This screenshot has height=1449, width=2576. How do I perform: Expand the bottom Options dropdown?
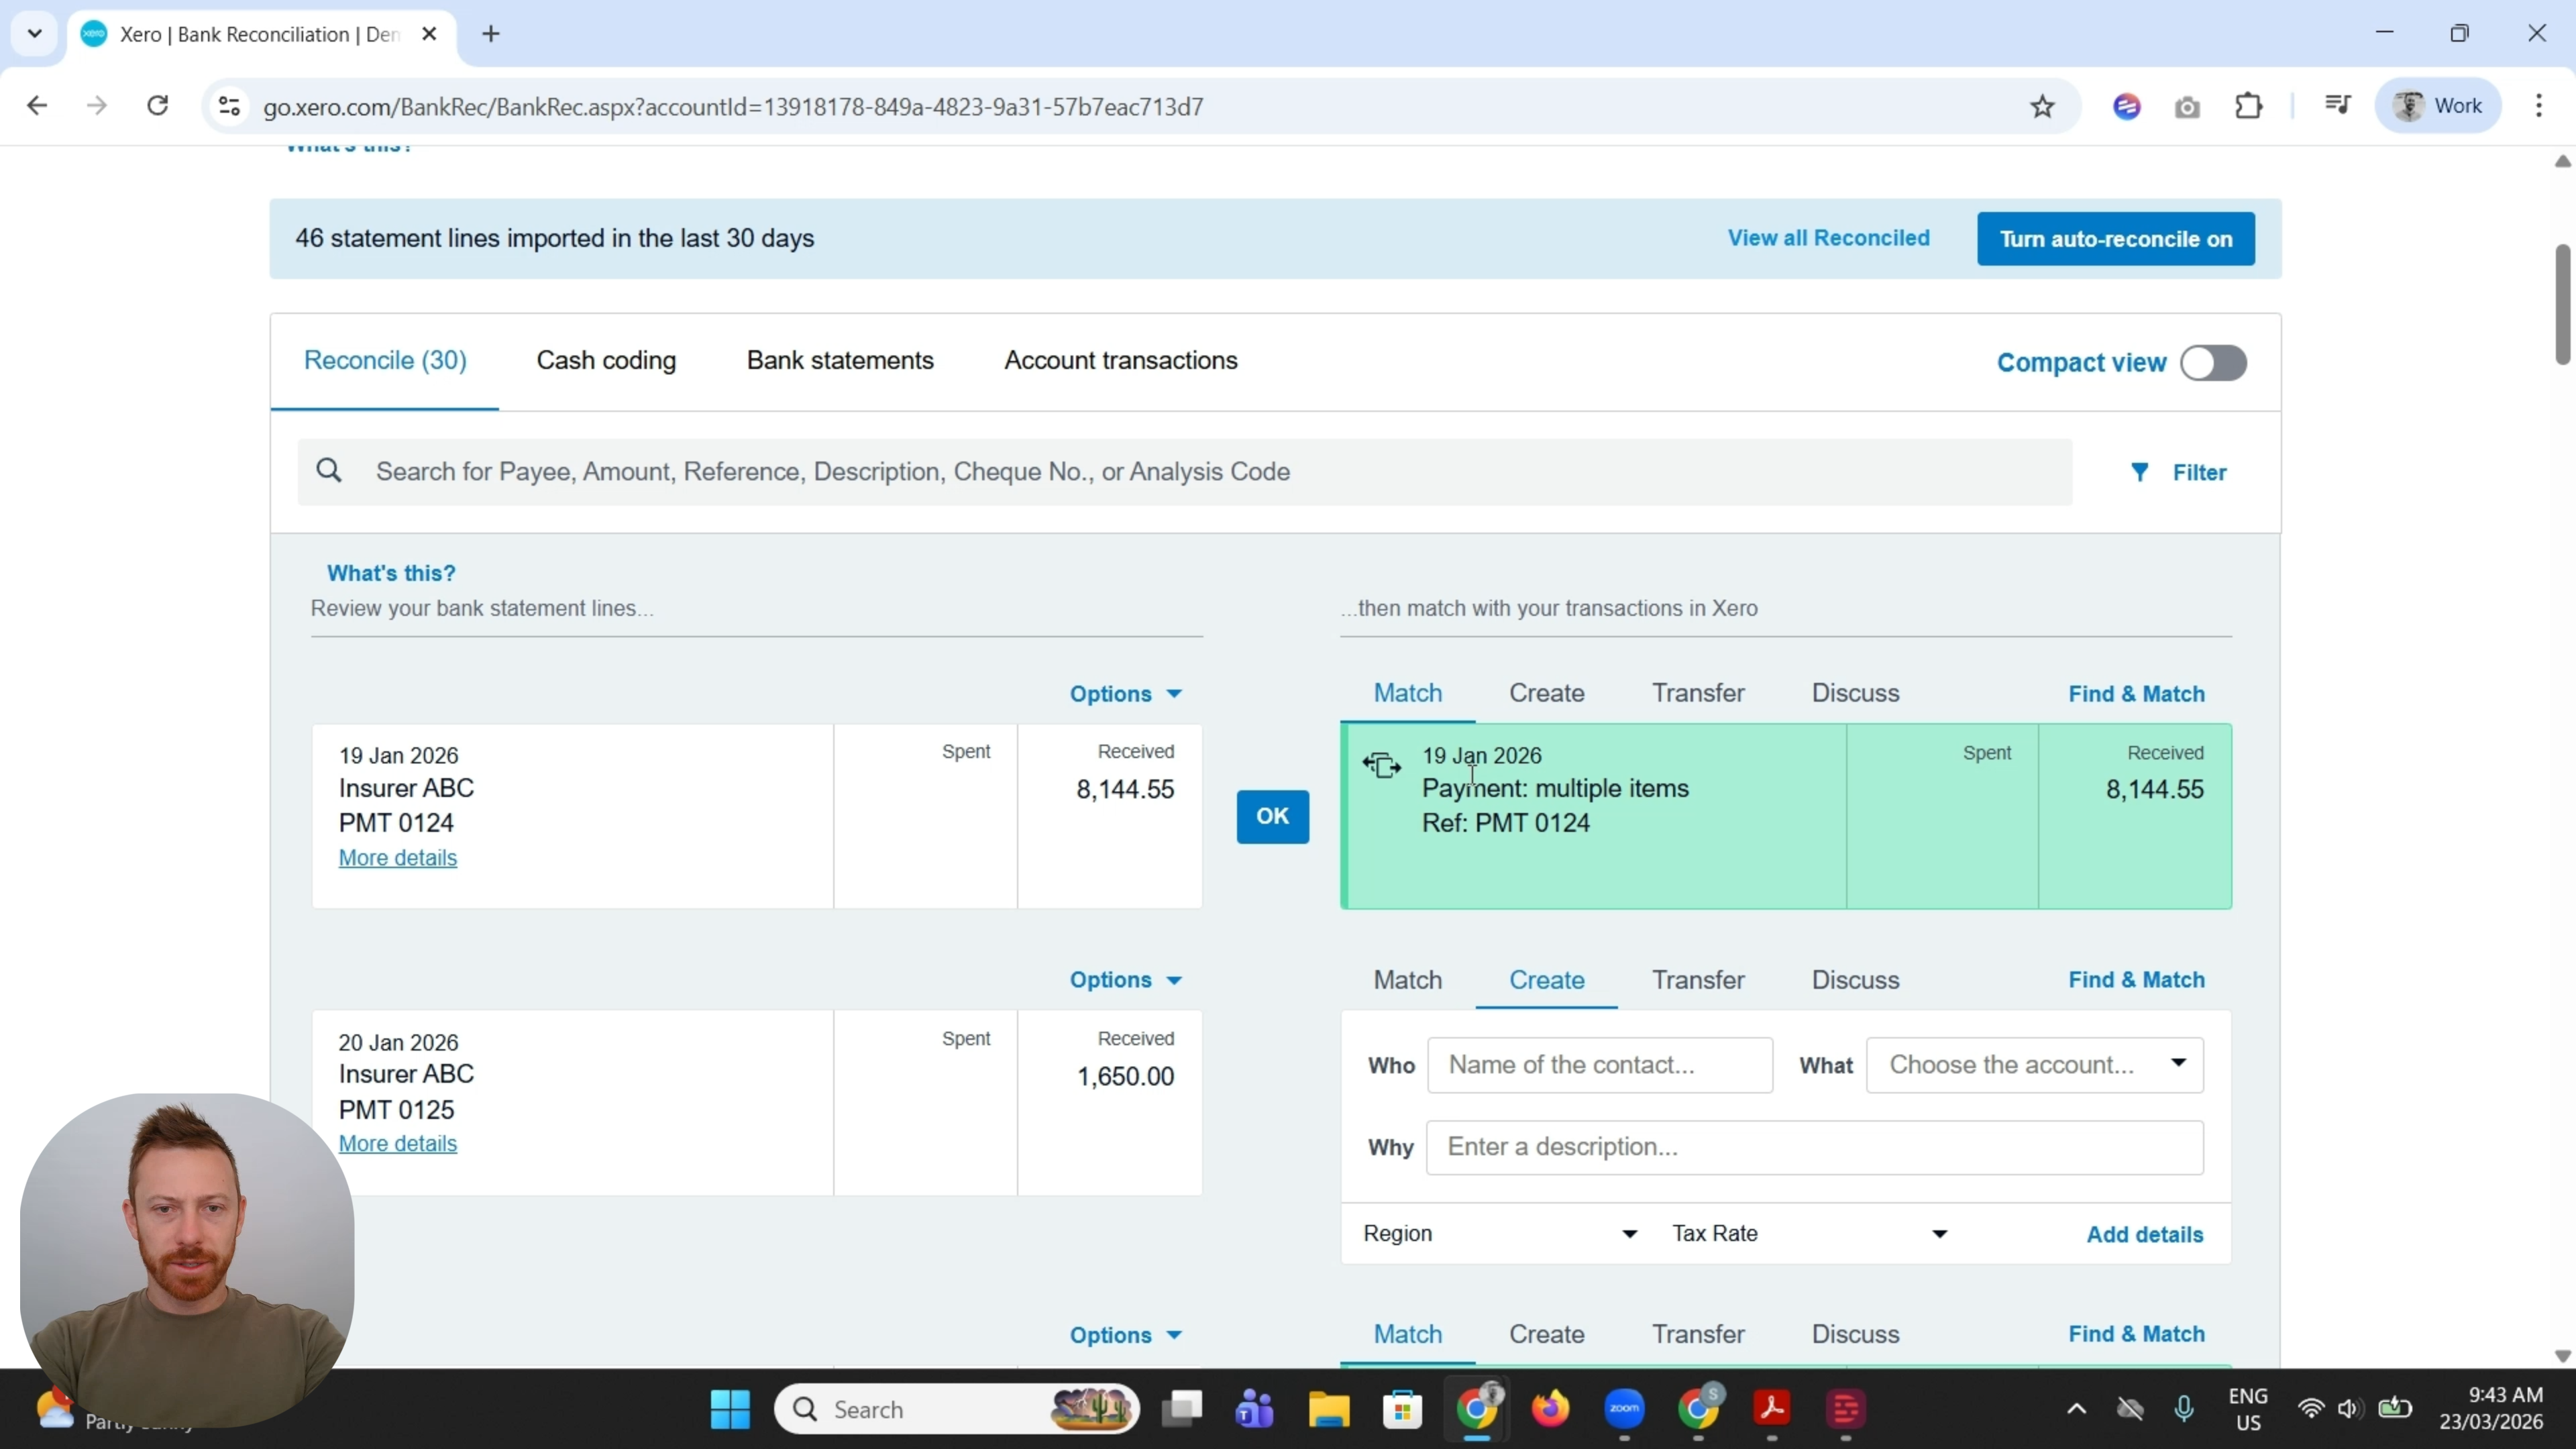pyautogui.click(x=1125, y=1335)
